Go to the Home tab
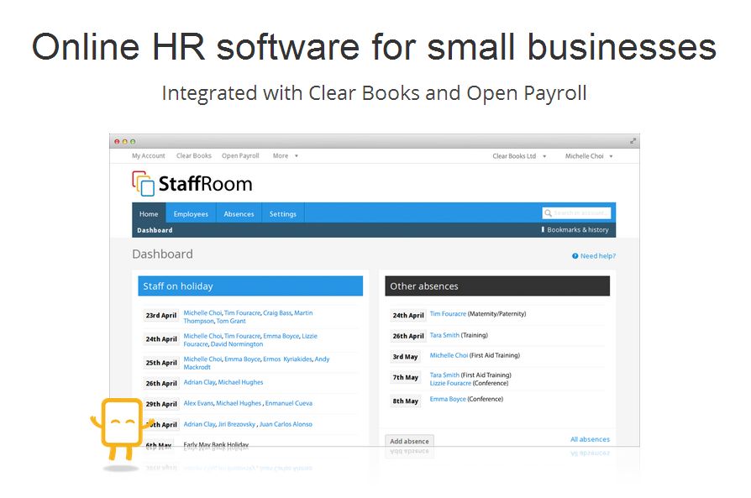Image resolution: width=751 pixels, height=498 pixels. (149, 214)
